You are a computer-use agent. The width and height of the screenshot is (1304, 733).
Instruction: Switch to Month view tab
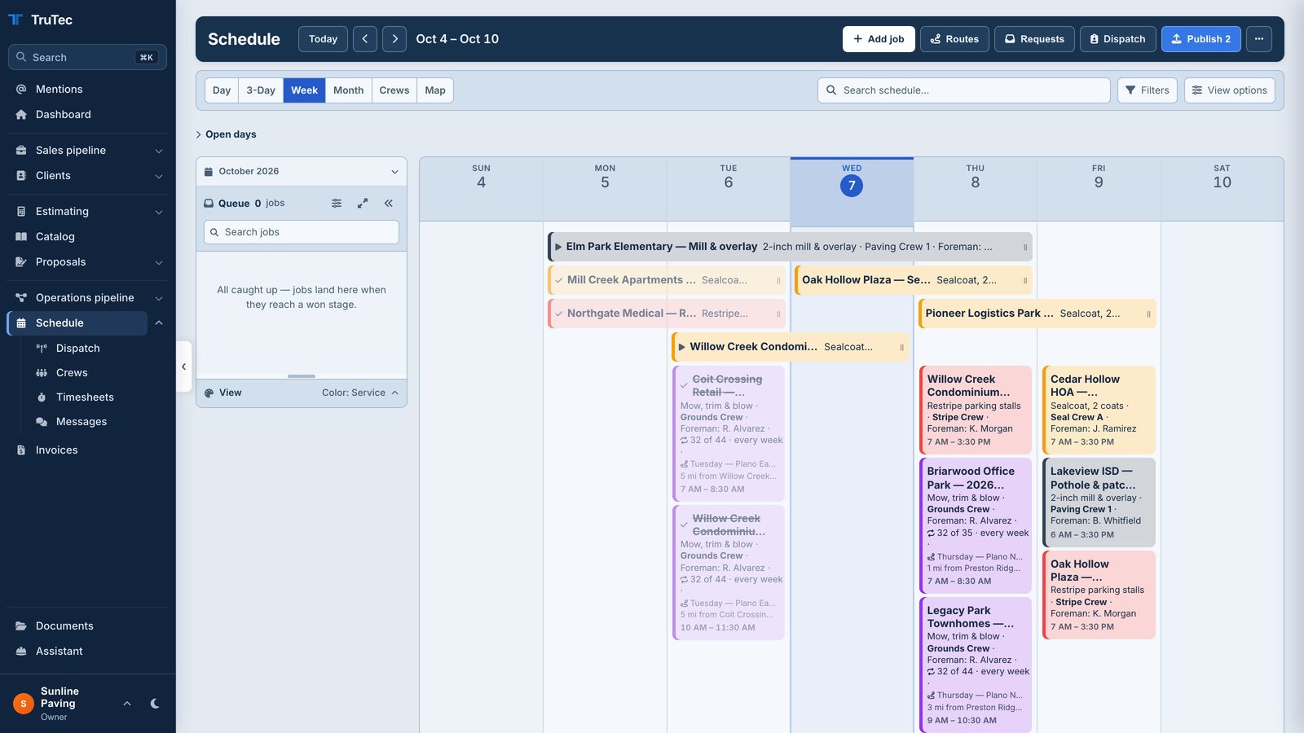[349, 90]
